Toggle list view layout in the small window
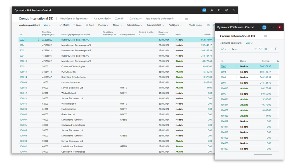This screenshot has height=166, width=302. click(266, 49)
